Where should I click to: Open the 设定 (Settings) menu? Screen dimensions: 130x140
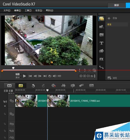click(x=39, y=10)
